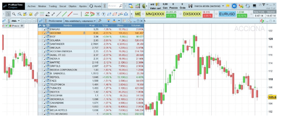The height and width of the screenshot is (122, 283).
Task: Click the Ayuda help button
Action: (x=95, y=6)
